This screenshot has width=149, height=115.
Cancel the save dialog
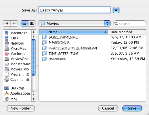tap(108, 108)
